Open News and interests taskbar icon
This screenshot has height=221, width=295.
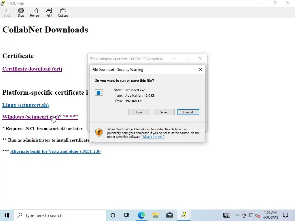(x=227, y=215)
